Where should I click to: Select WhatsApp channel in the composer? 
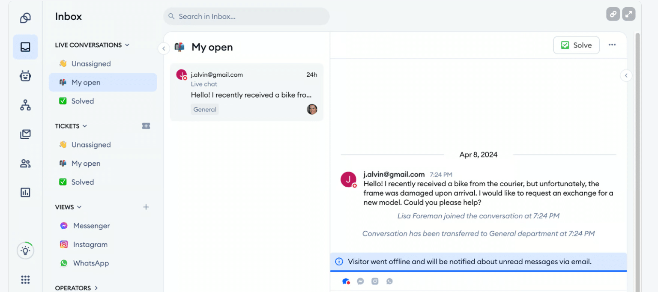click(389, 281)
